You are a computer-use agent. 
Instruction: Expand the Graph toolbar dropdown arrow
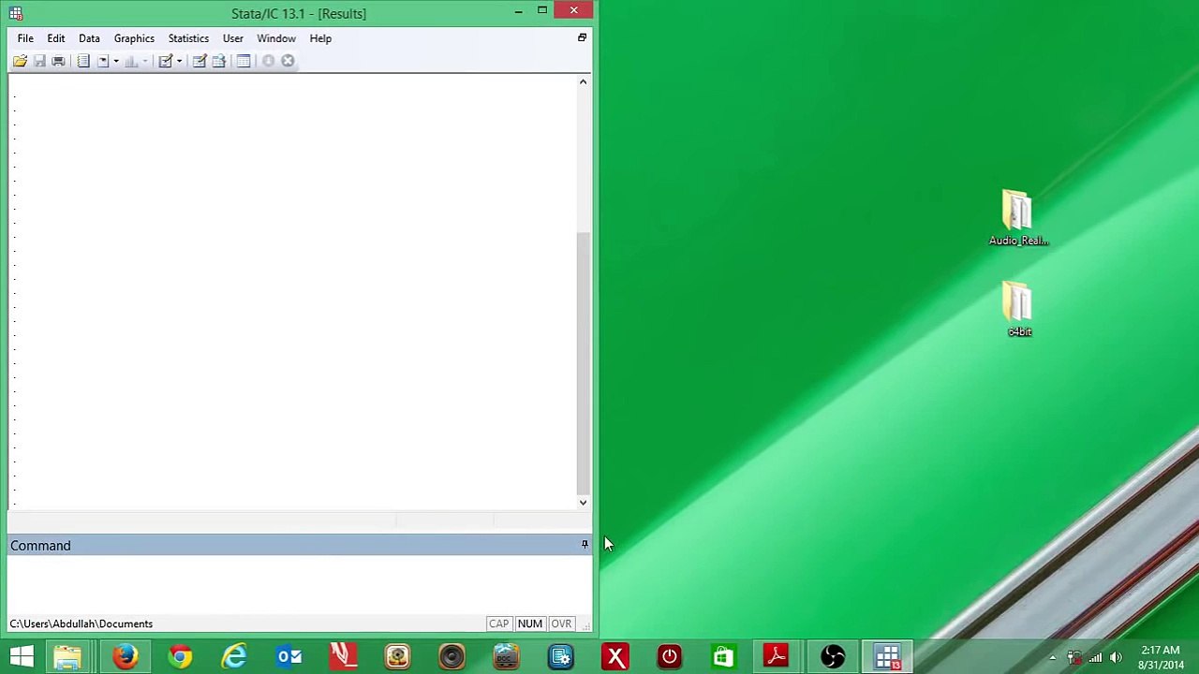point(145,61)
